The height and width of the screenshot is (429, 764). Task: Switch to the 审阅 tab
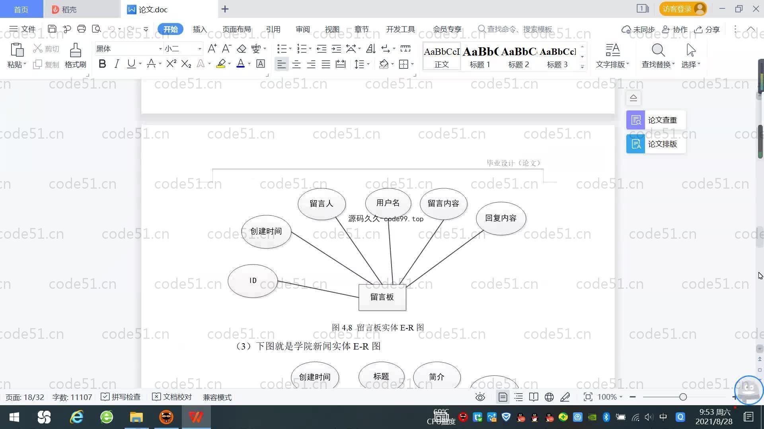tap(302, 29)
